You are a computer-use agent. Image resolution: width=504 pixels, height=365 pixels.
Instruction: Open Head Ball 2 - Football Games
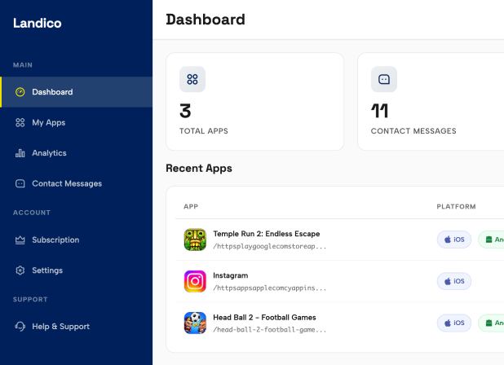[264, 318]
